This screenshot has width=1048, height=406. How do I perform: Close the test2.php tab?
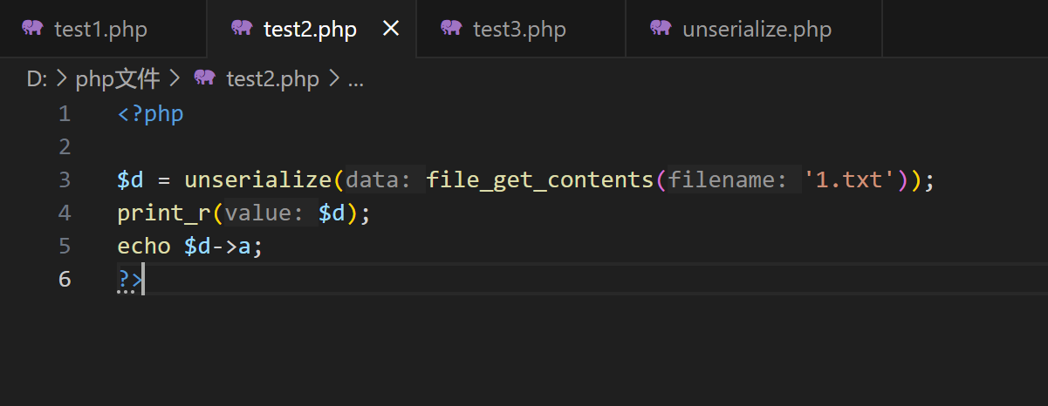pyautogui.click(x=391, y=29)
